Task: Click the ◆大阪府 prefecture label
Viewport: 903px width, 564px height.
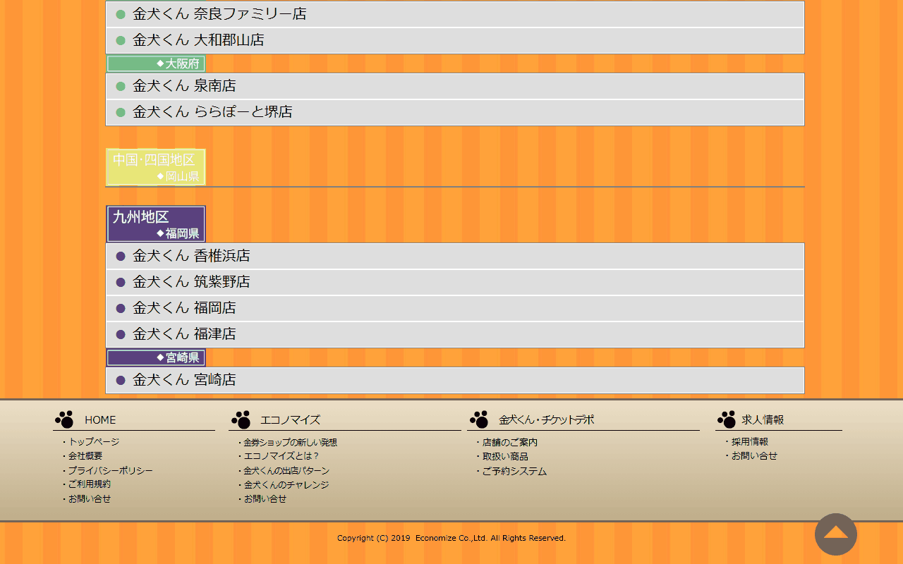Action: (x=156, y=63)
